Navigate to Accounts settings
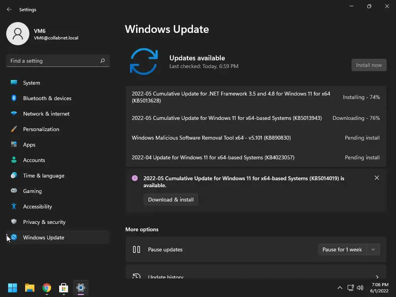 click(58, 160)
